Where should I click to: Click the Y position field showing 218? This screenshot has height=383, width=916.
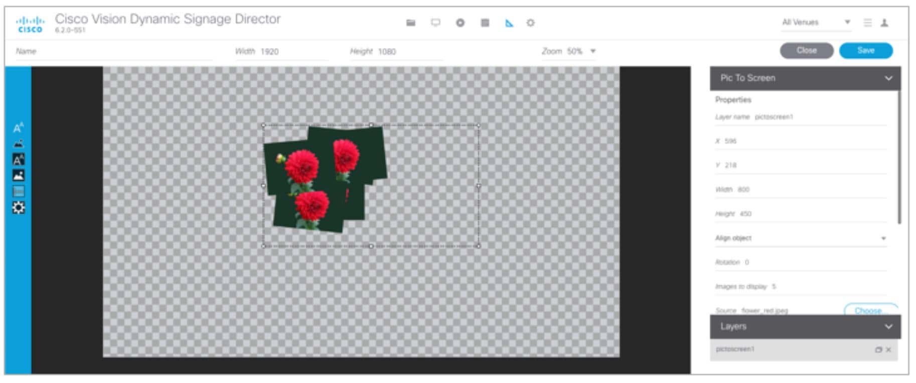[x=801, y=165]
